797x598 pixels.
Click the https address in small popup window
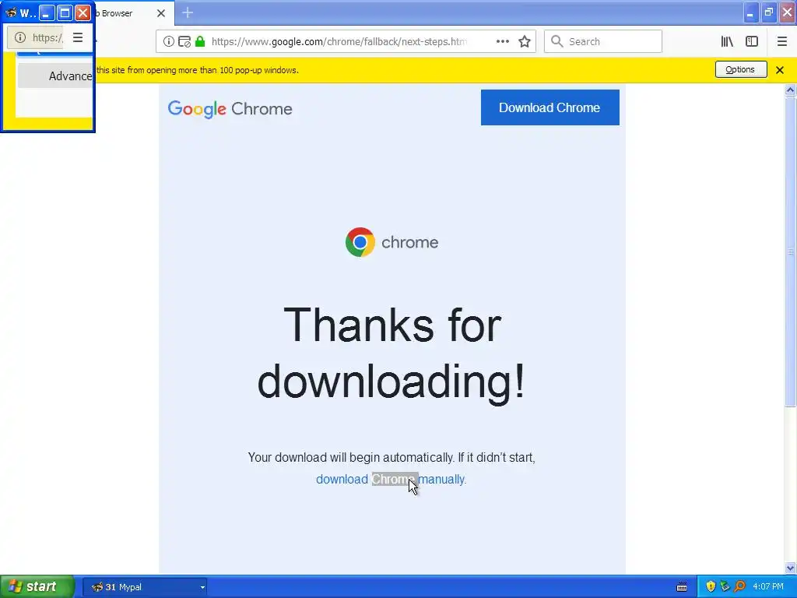tap(47, 37)
